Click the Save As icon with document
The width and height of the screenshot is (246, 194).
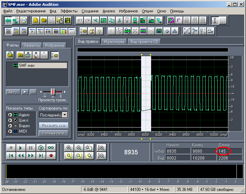pos(60,20)
